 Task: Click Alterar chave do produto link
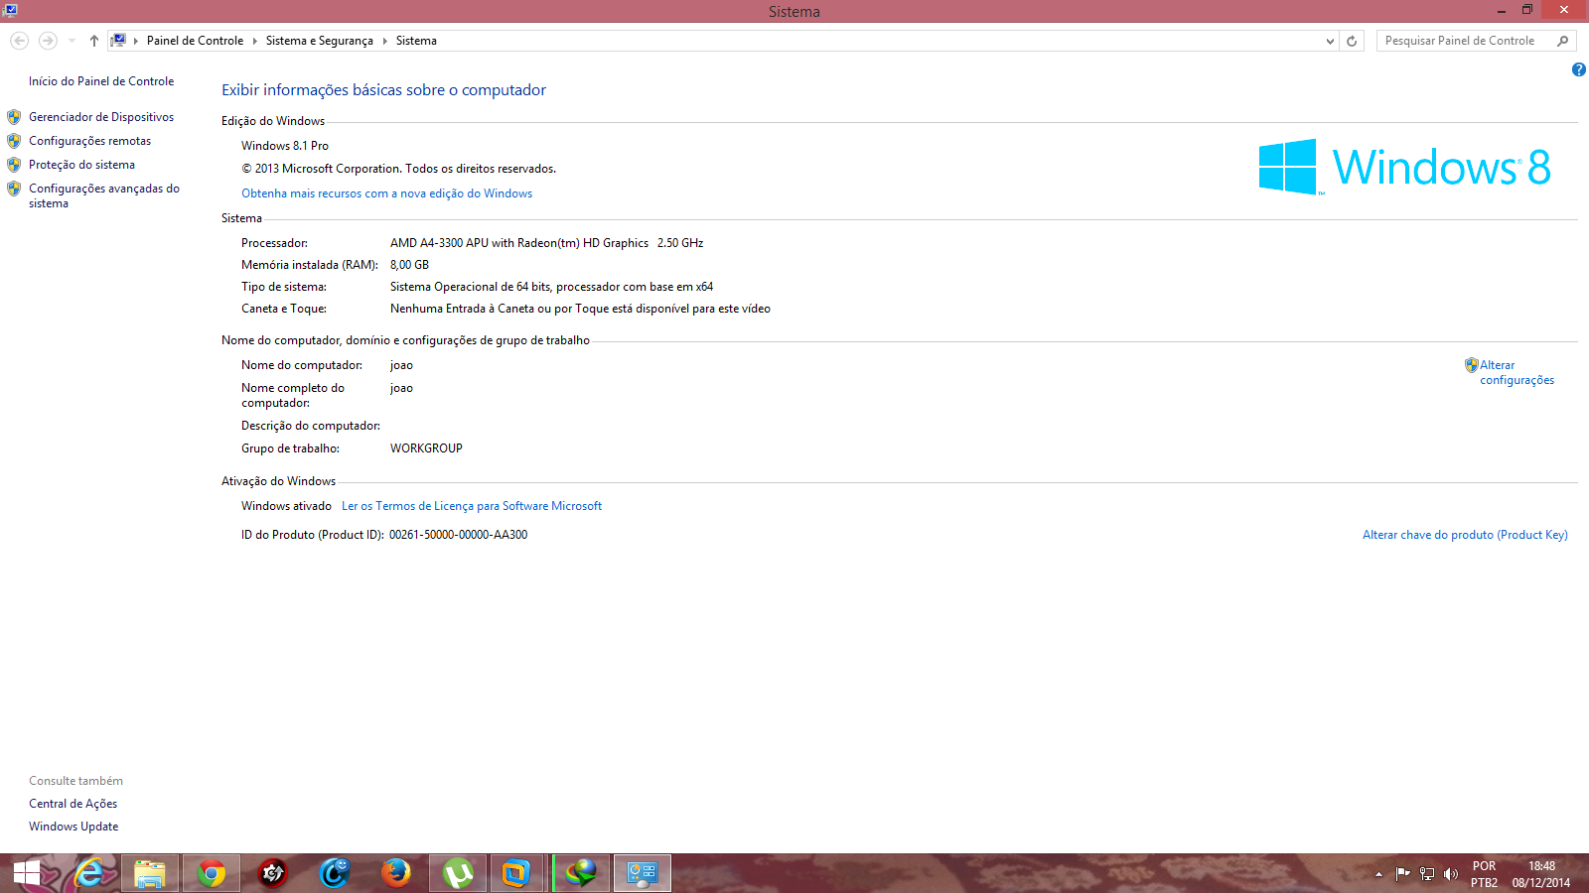[1465, 535]
